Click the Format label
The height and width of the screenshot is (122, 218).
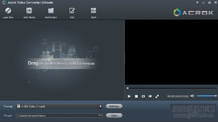tap(8, 107)
